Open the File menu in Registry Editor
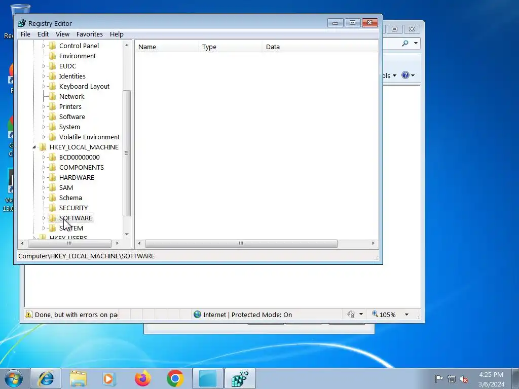 point(25,34)
